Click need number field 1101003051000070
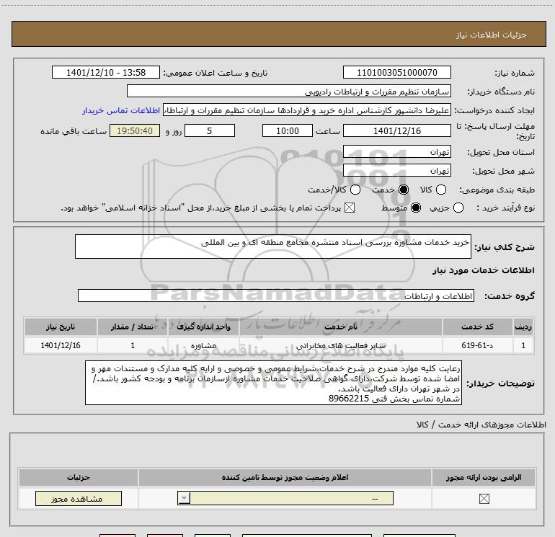Screen dimensions: 555x537 tap(396, 72)
